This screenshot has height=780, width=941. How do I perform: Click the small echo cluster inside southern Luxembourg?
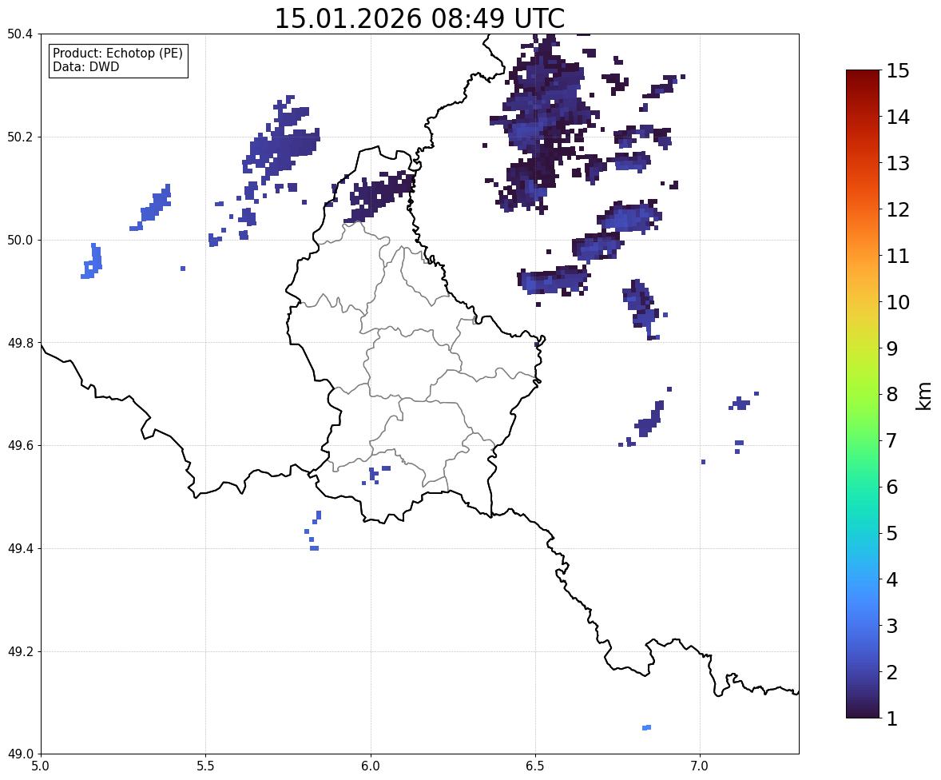[x=375, y=475]
